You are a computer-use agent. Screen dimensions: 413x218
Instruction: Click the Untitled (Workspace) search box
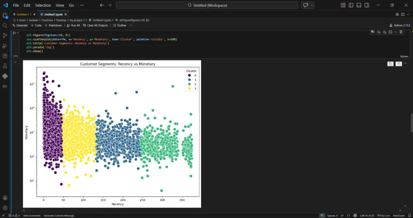pos(206,5)
